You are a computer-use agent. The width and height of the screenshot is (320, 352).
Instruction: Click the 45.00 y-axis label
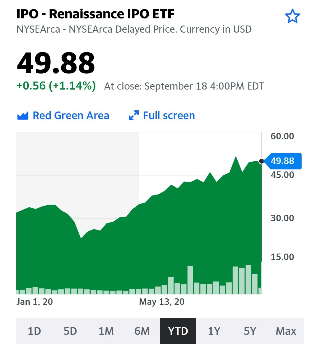[x=282, y=175]
